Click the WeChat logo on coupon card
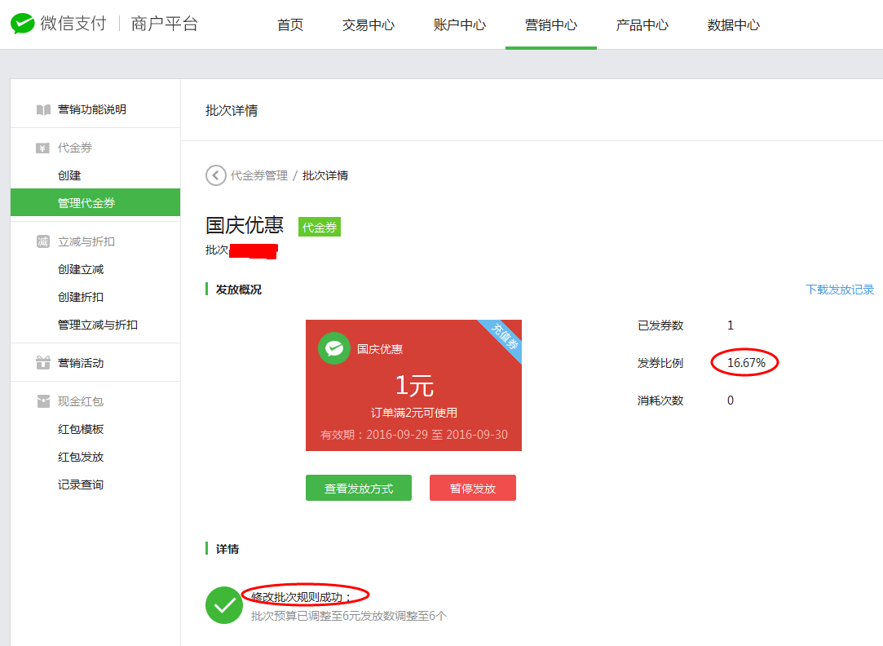The image size is (883, 646). point(334,348)
